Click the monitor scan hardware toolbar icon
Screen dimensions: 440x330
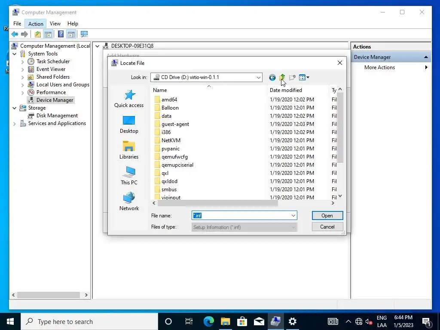point(84,34)
